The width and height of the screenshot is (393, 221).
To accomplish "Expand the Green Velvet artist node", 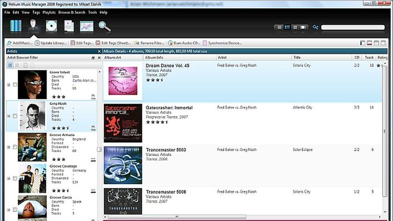I will point(8,85).
